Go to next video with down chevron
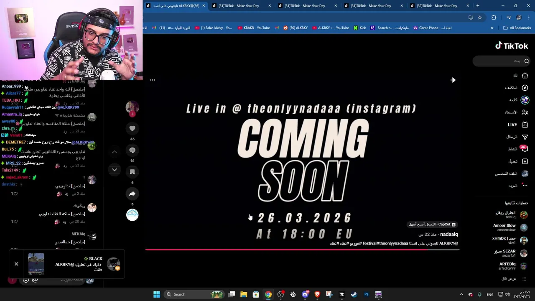Image resolution: width=535 pixels, height=301 pixels. 115,170
